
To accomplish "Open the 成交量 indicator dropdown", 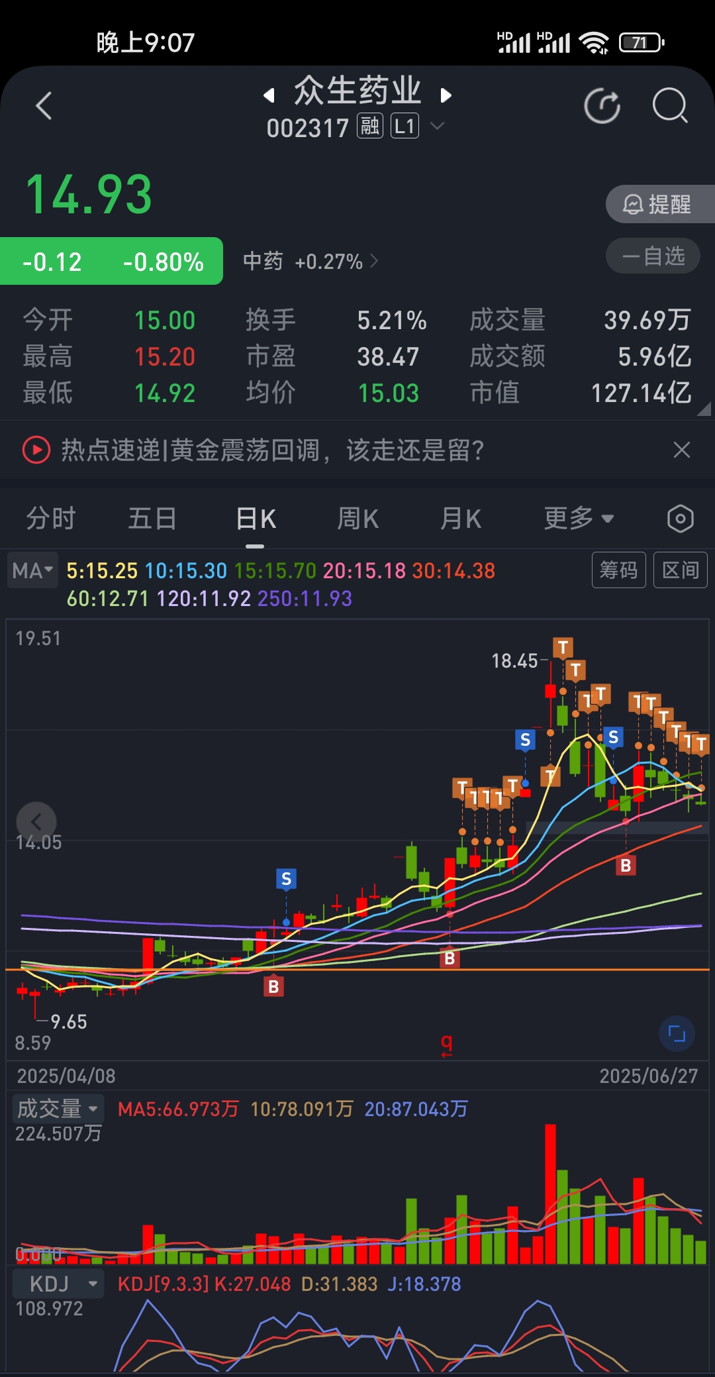I will coord(58,1108).
